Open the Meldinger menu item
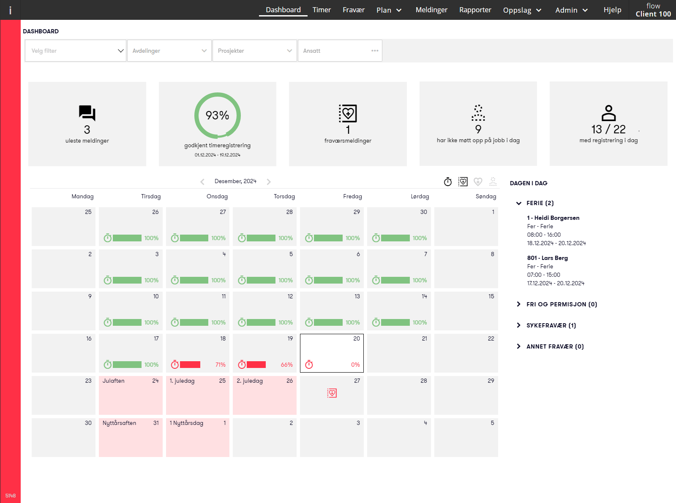This screenshot has height=503, width=676. coord(431,10)
